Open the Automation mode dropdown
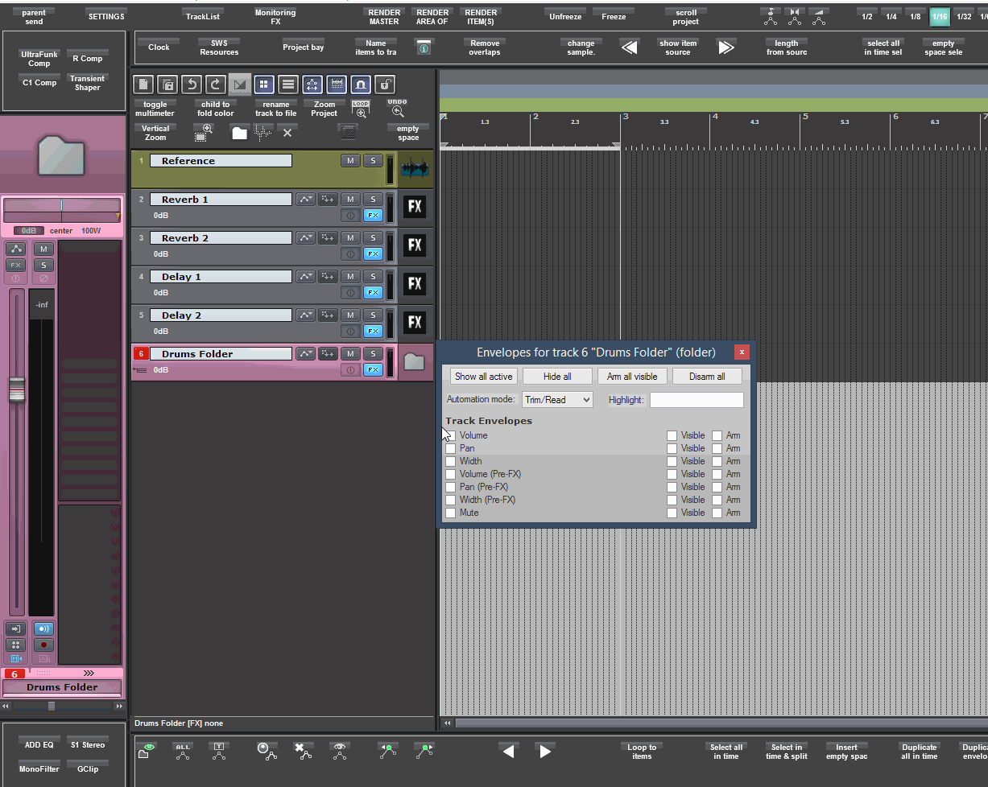 click(557, 400)
